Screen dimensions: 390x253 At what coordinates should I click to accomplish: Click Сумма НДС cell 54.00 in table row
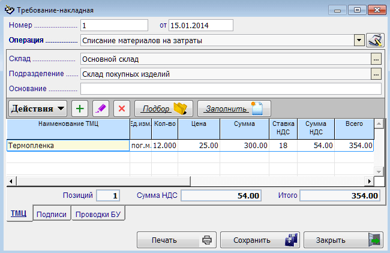[316, 146]
